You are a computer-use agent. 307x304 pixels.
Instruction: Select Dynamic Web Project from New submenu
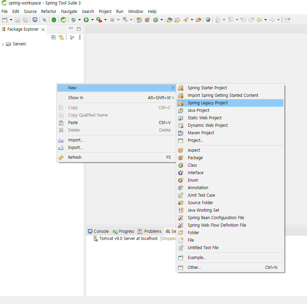pos(230,125)
